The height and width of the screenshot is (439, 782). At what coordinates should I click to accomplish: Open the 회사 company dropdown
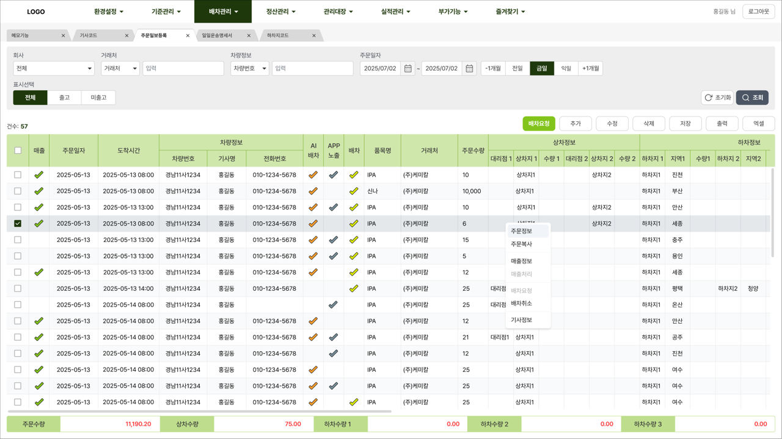(53, 68)
